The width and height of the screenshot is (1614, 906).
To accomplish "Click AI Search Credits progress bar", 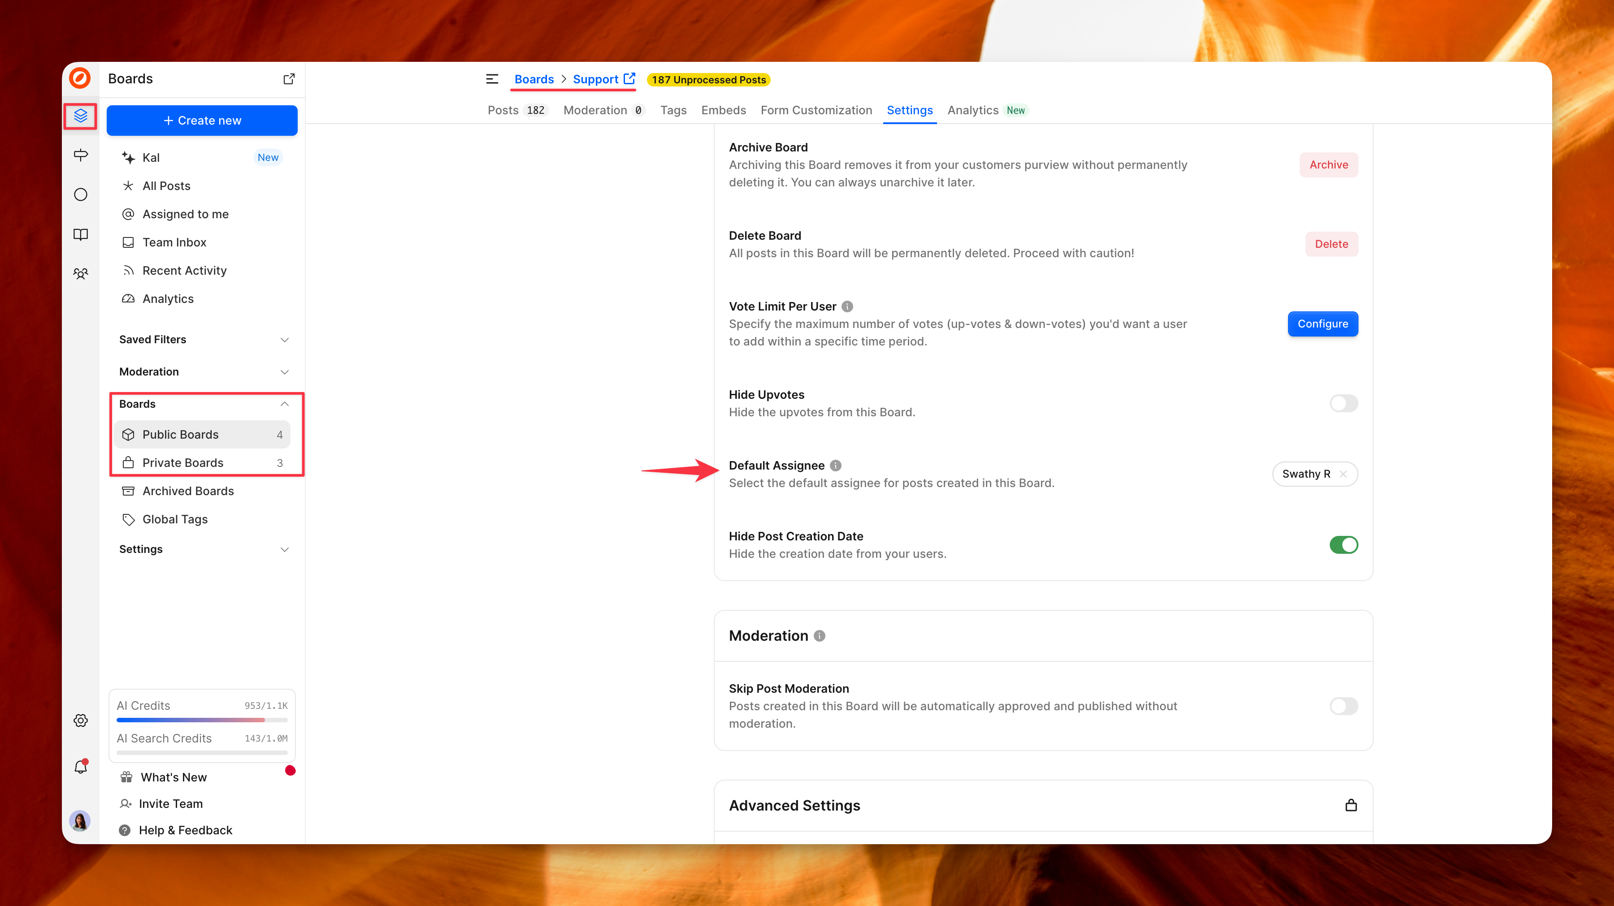I will coord(202,753).
